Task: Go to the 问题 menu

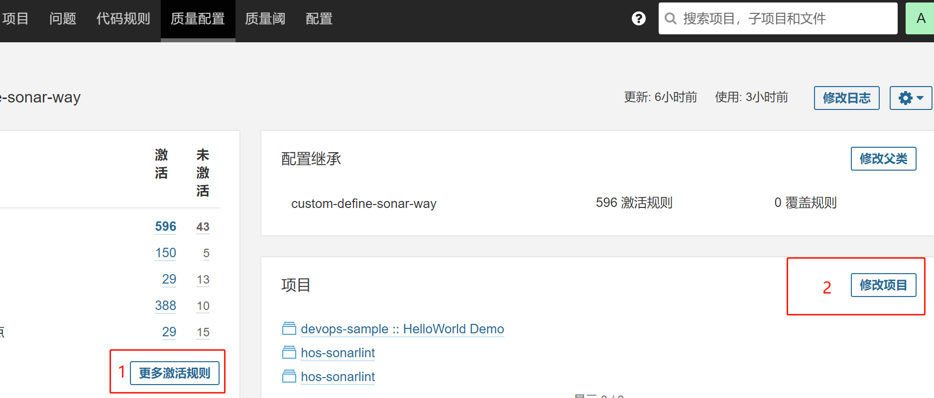Action: click(63, 19)
